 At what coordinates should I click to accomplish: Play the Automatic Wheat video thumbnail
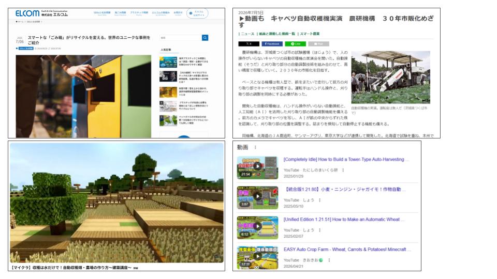[x=257, y=227]
